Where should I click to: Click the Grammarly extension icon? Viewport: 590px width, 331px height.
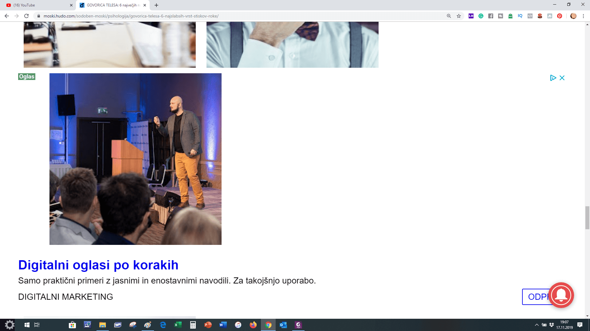481,16
